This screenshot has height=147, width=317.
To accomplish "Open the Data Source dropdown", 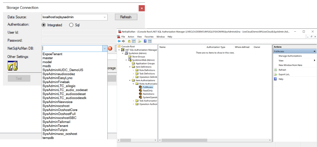I will 105,17.
